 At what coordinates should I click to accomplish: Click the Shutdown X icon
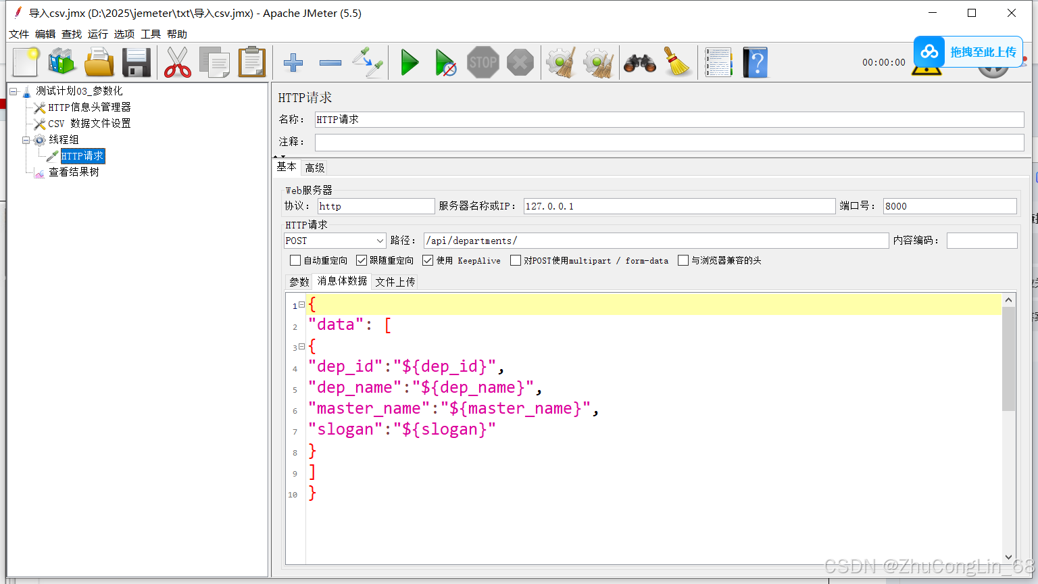click(520, 62)
